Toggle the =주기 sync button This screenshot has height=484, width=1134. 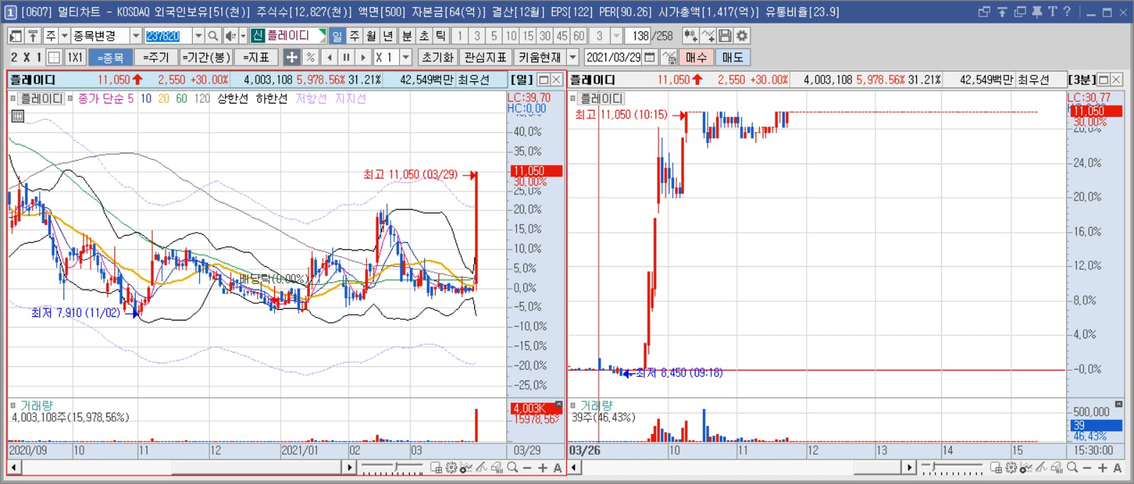tap(156, 57)
